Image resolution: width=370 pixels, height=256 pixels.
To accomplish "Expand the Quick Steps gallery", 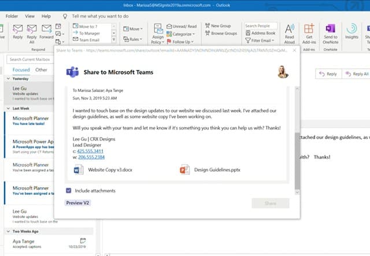I will coord(114,40).
